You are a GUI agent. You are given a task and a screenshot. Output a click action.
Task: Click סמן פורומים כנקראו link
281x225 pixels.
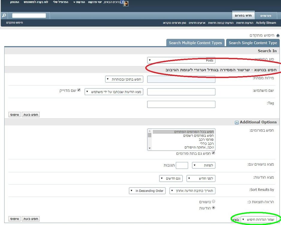(x=174, y=23)
